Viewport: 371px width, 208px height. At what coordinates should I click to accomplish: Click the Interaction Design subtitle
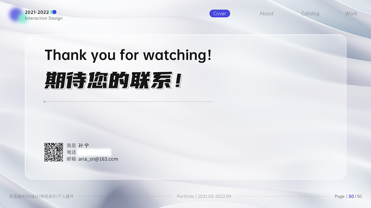(44, 18)
